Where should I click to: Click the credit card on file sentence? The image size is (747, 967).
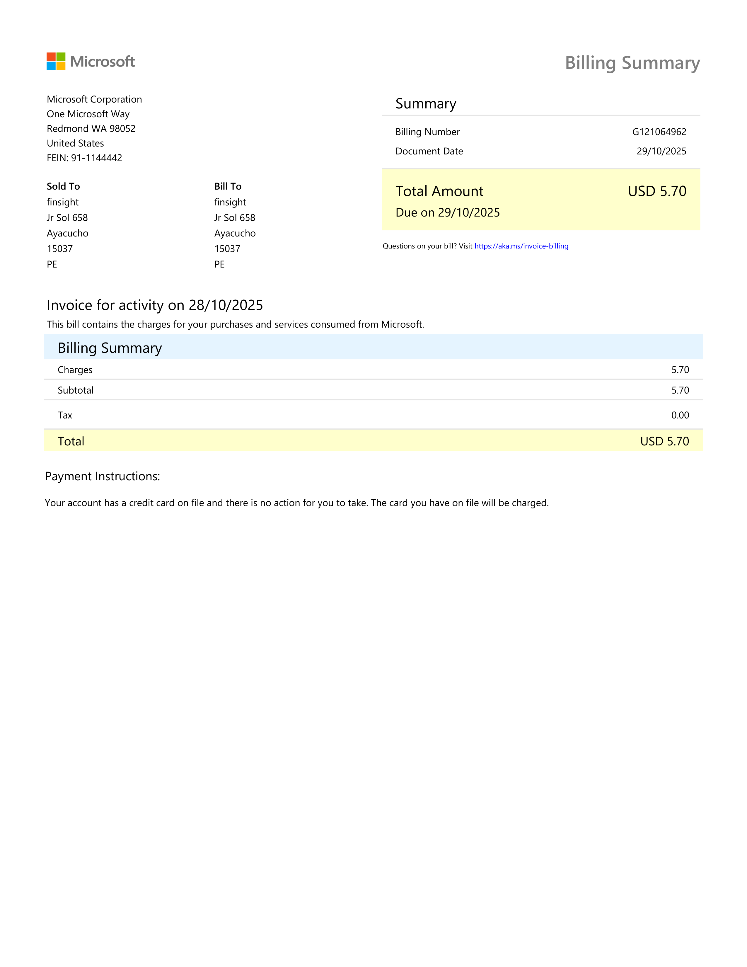(x=297, y=503)
